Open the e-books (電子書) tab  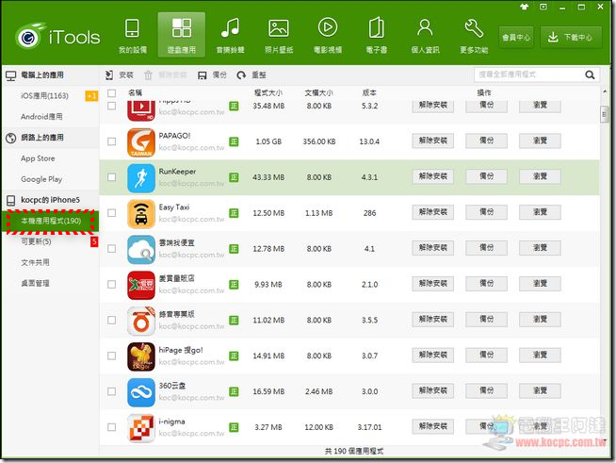pyautogui.click(x=377, y=36)
